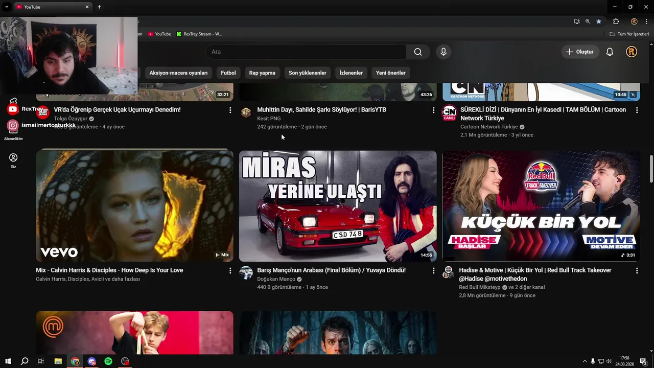Open the Chrome profile avatar

[x=634, y=21]
